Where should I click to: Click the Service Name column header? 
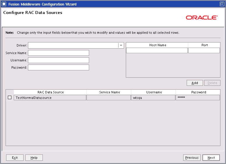tap(109, 92)
